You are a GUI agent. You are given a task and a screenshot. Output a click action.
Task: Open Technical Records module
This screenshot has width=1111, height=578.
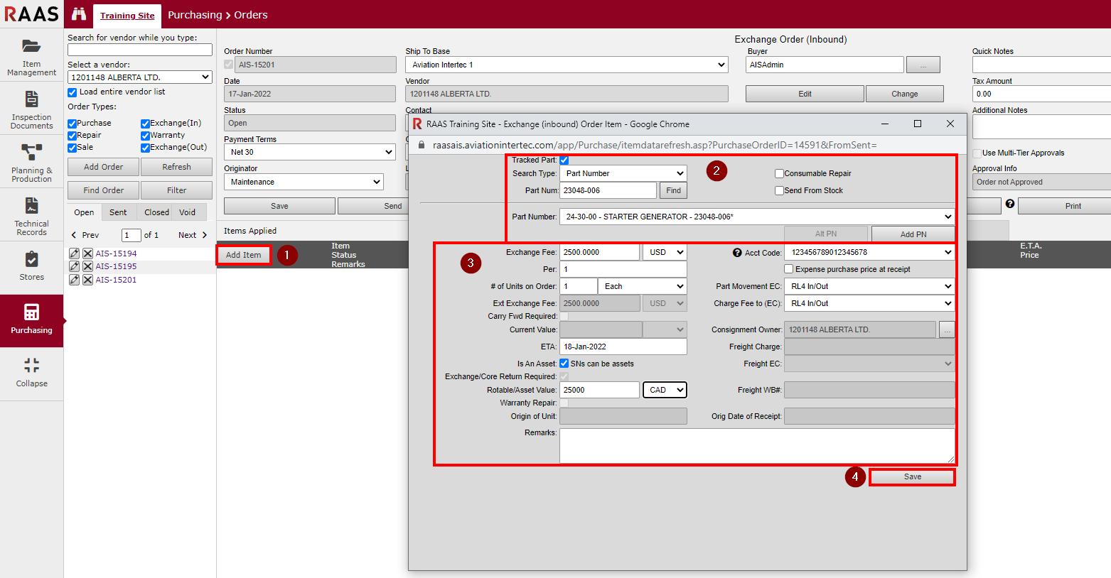click(31, 217)
